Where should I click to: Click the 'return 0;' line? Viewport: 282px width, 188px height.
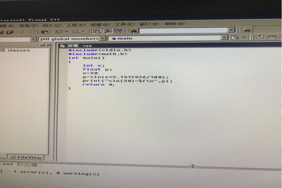click(98, 85)
